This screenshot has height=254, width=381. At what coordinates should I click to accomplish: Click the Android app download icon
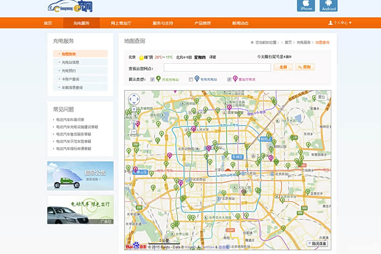(329, 6)
